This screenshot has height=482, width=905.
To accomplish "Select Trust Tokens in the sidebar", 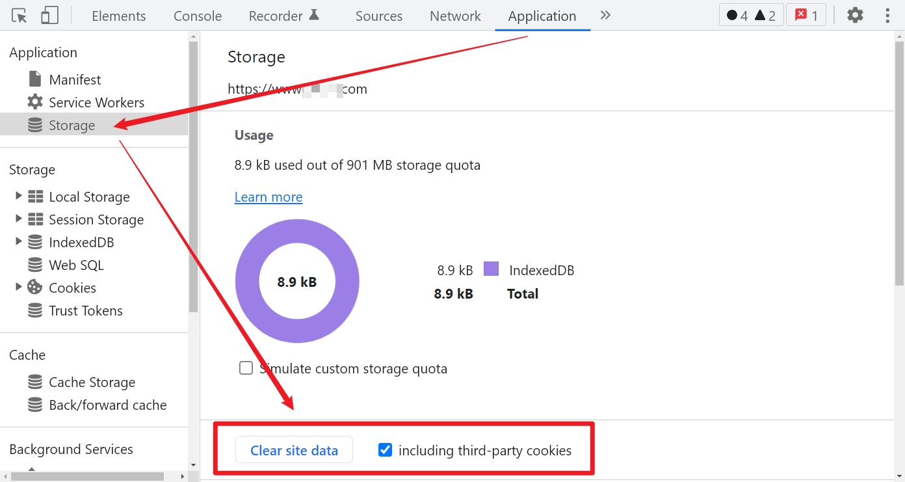I will pos(86,310).
